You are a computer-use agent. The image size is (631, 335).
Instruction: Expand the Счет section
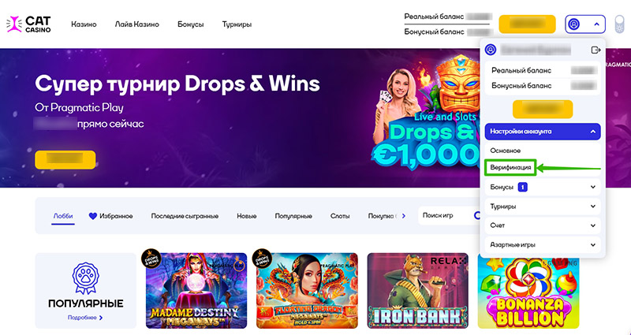[x=543, y=225]
